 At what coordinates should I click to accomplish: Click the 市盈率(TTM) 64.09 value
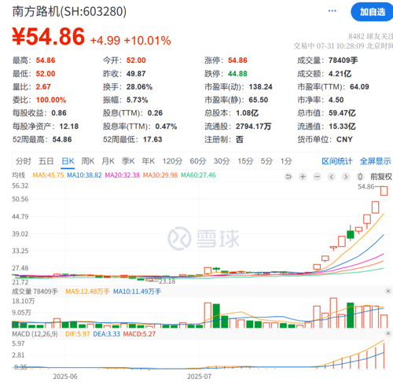coord(359,86)
